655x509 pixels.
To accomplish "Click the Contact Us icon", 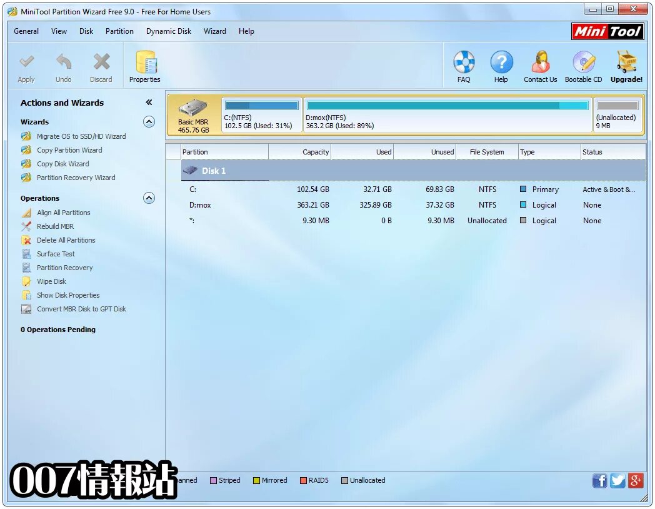I will pyautogui.click(x=540, y=62).
